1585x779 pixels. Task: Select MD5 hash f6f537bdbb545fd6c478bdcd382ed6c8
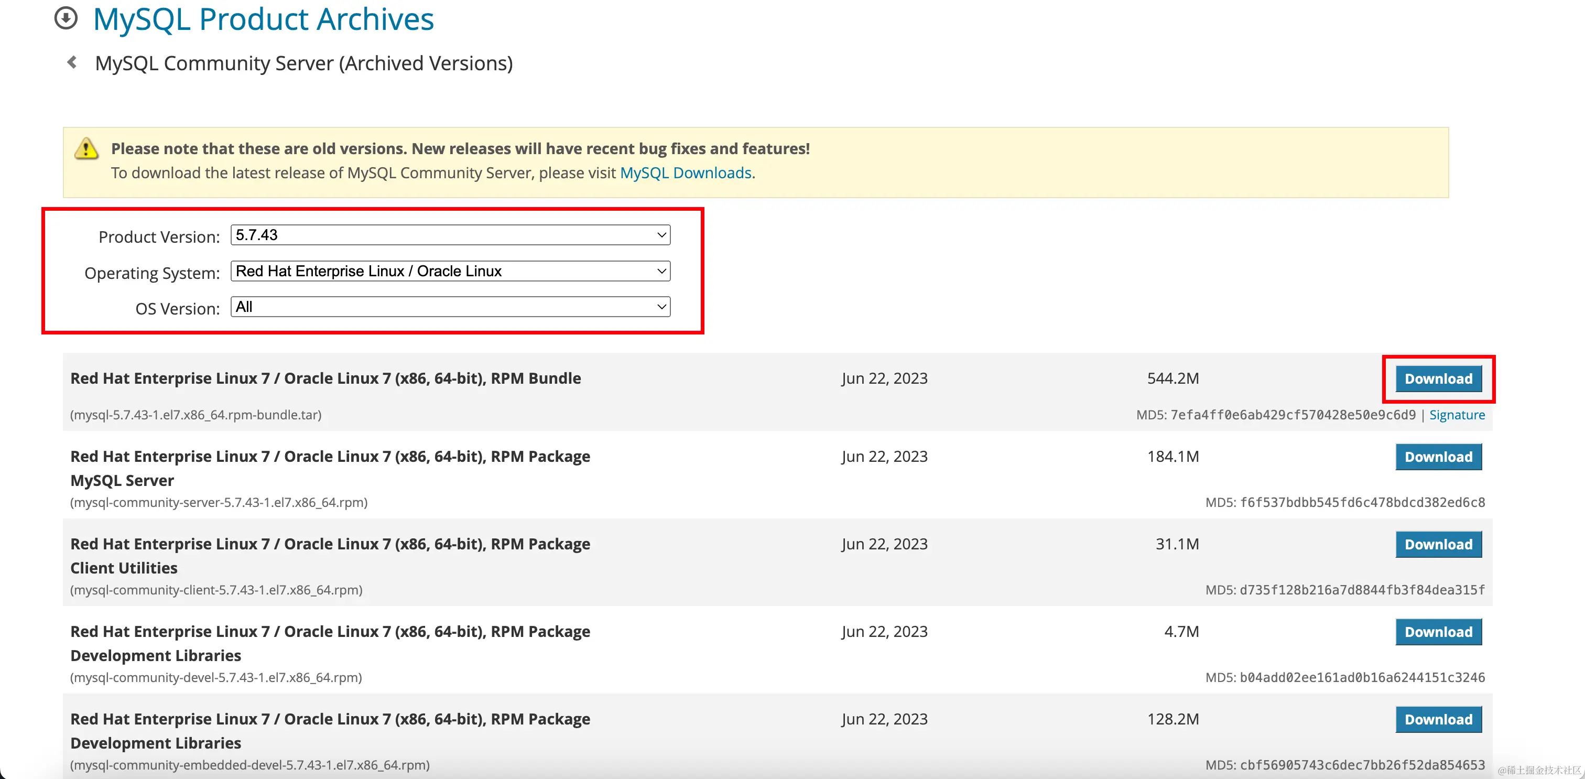pos(1362,502)
